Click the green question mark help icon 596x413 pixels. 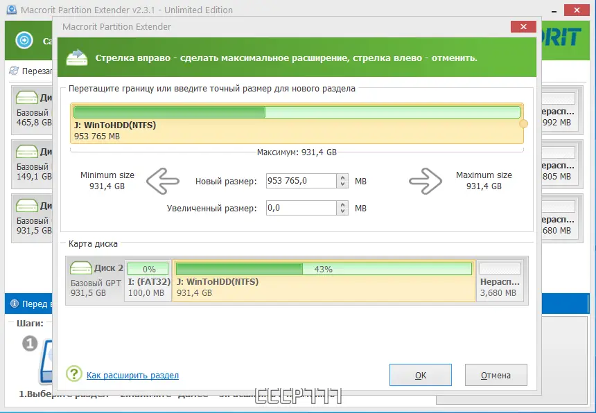tap(74, 374)
